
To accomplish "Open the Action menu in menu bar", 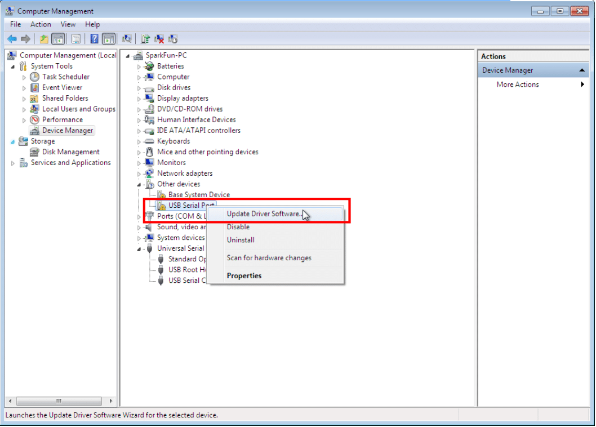I will pos(41,24).
